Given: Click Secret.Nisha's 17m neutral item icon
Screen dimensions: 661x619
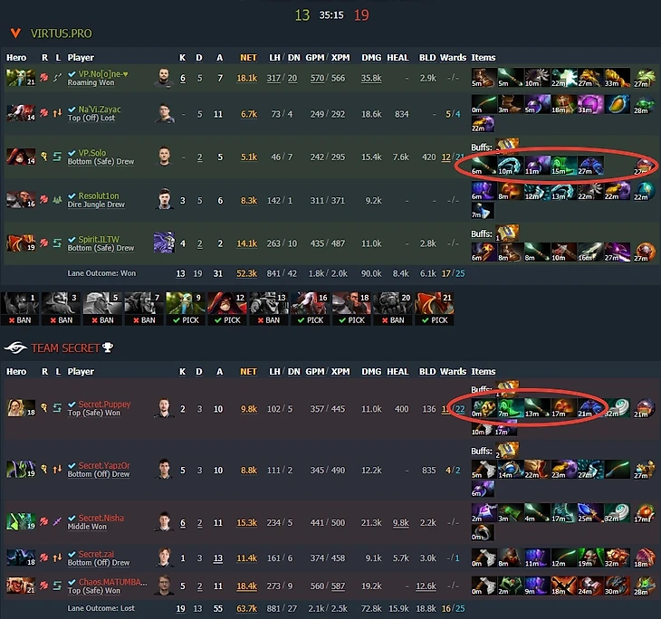Looking at the screenshot, I should [645, 514].
